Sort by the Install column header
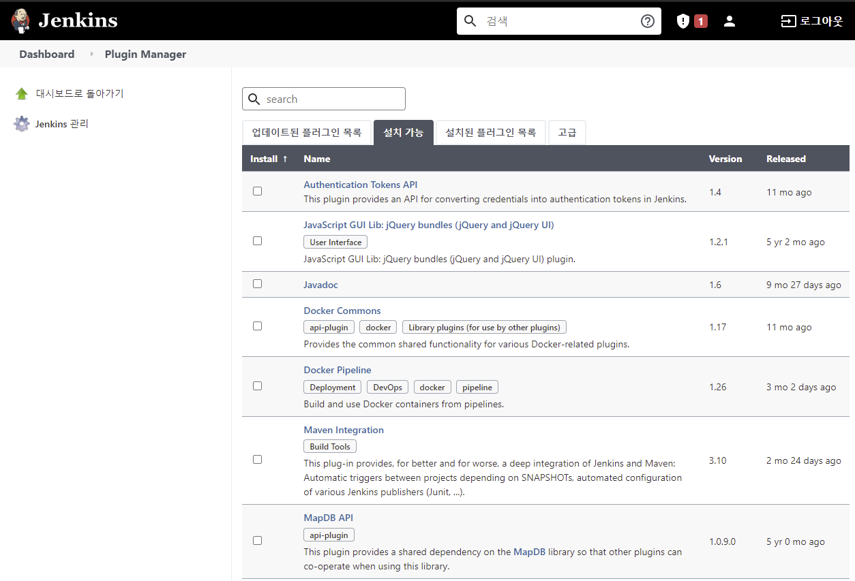The width and height of the screenshot is (855, 581). click(x=269, y=159)
